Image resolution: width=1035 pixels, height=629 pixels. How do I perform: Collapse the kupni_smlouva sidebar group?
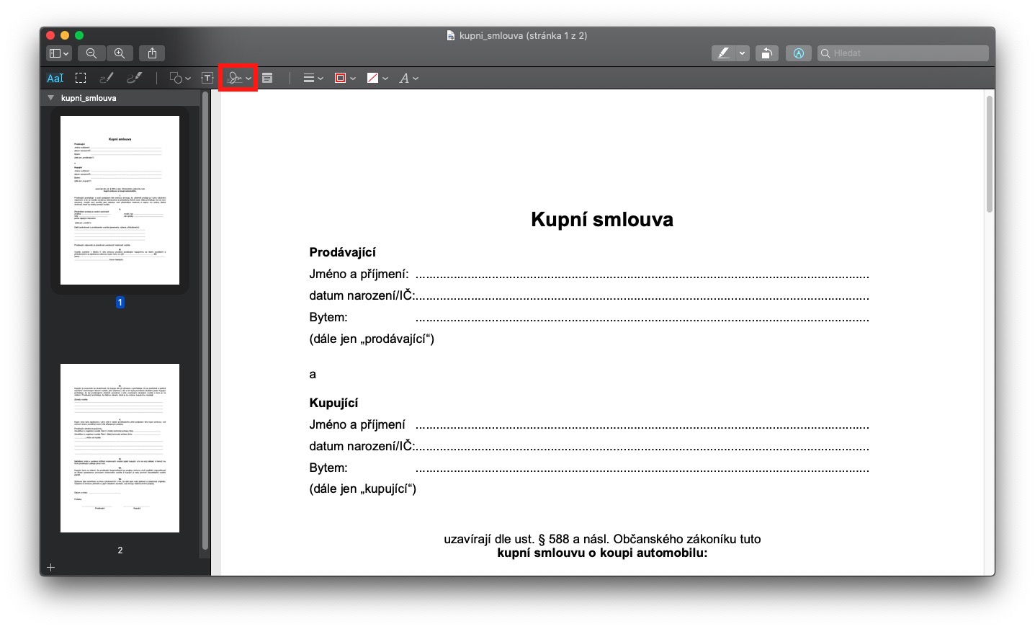[50, 98]
